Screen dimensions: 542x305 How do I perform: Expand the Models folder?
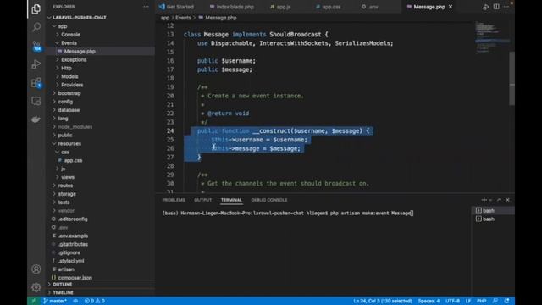pyautogui.click(x=69, y=76)
